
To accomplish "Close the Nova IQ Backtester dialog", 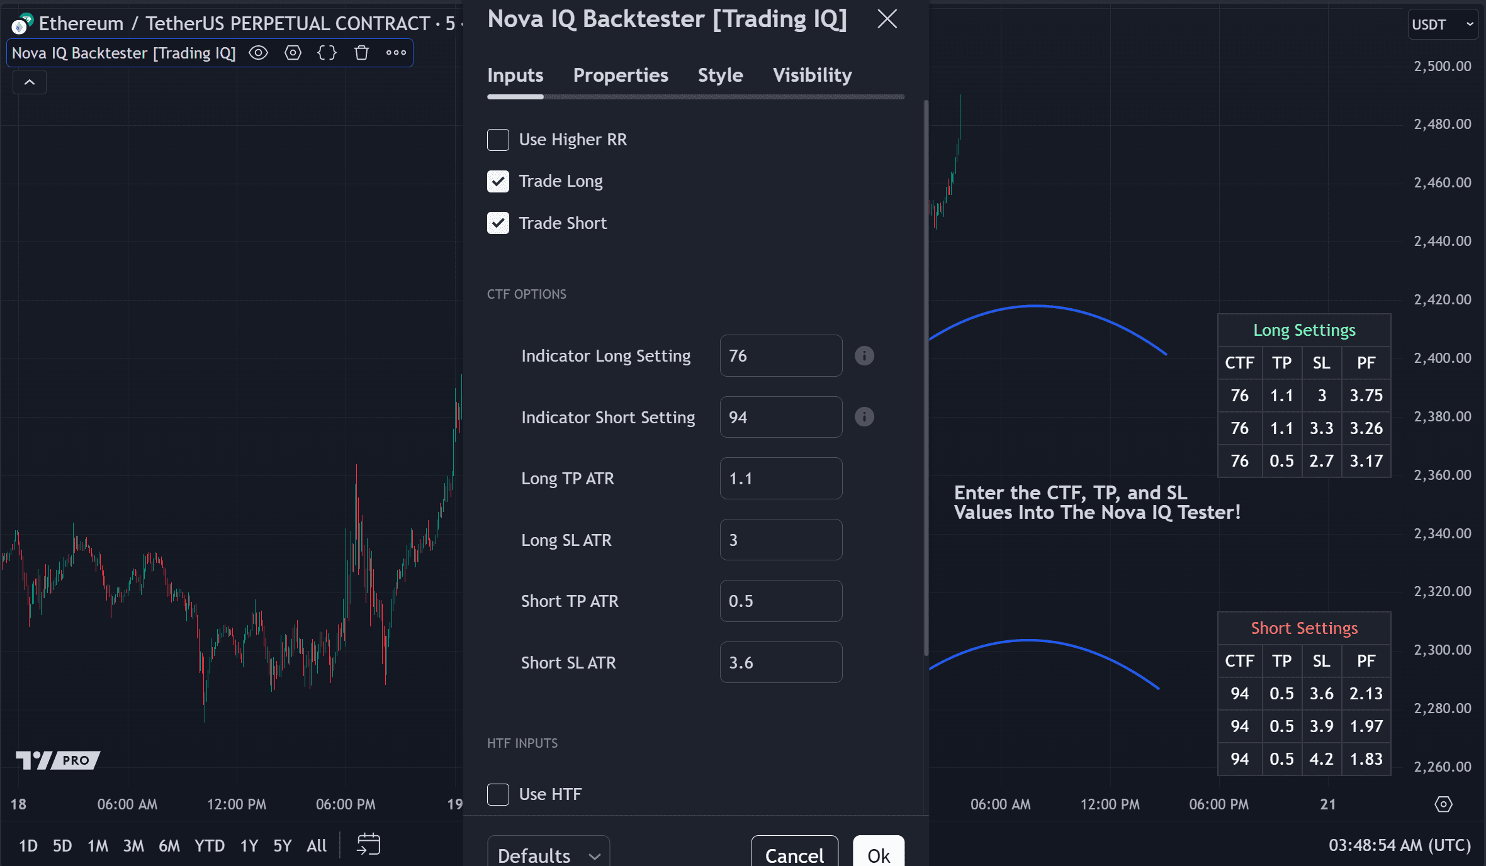I will tap(887, 19).
